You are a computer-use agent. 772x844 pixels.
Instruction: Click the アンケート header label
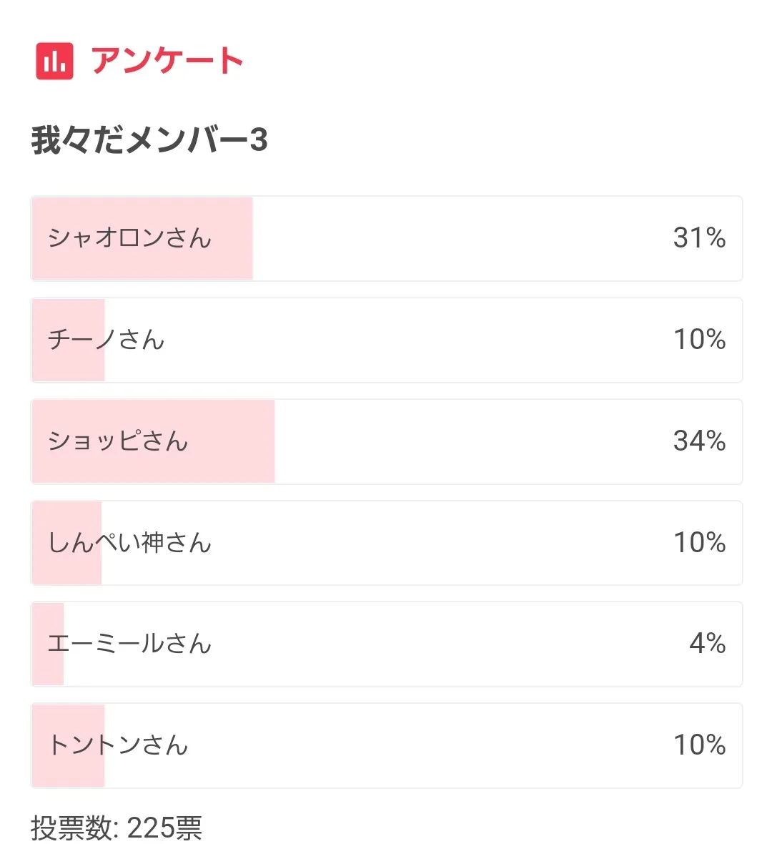[167, 61]
